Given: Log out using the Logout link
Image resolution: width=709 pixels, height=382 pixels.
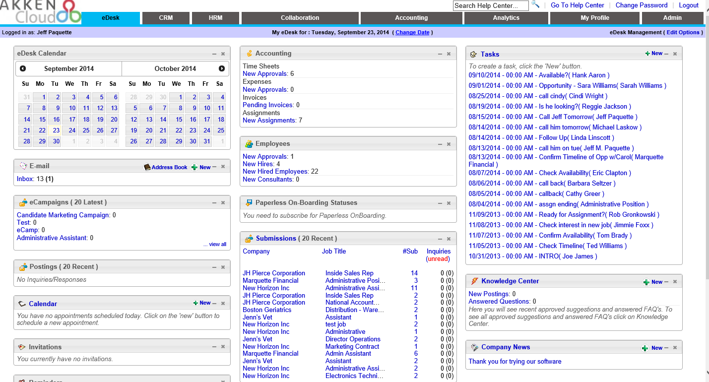Looking at the screenshot, I should [x=689, y=5].
